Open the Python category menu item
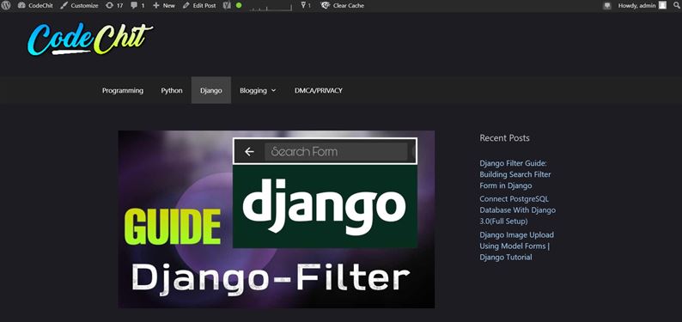682x322 pixels. pos(172,90)
